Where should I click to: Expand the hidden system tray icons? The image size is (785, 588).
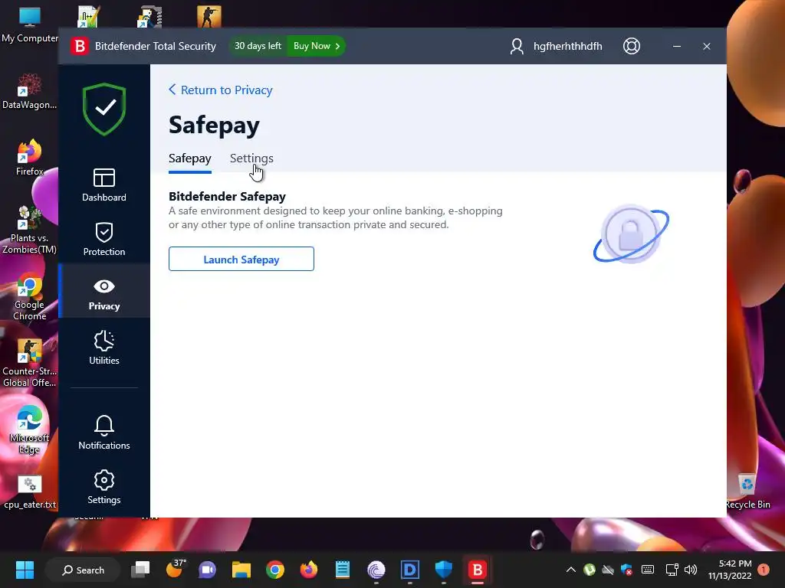[570, 570]
